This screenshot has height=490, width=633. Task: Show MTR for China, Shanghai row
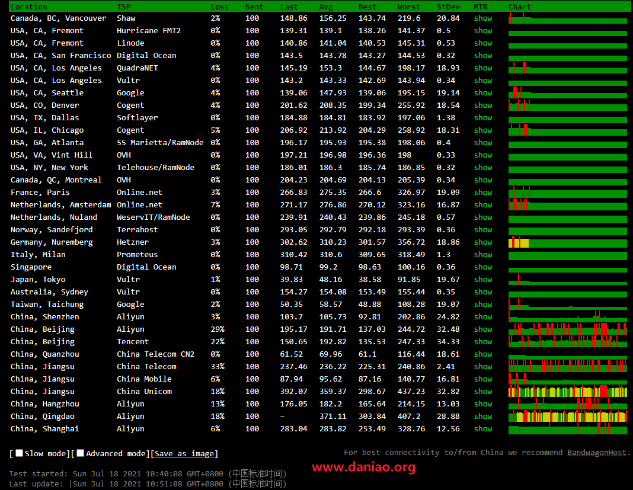(483, 429)
